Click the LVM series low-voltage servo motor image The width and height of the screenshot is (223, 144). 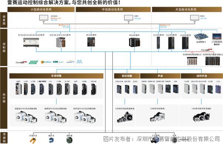coord(125,117)
